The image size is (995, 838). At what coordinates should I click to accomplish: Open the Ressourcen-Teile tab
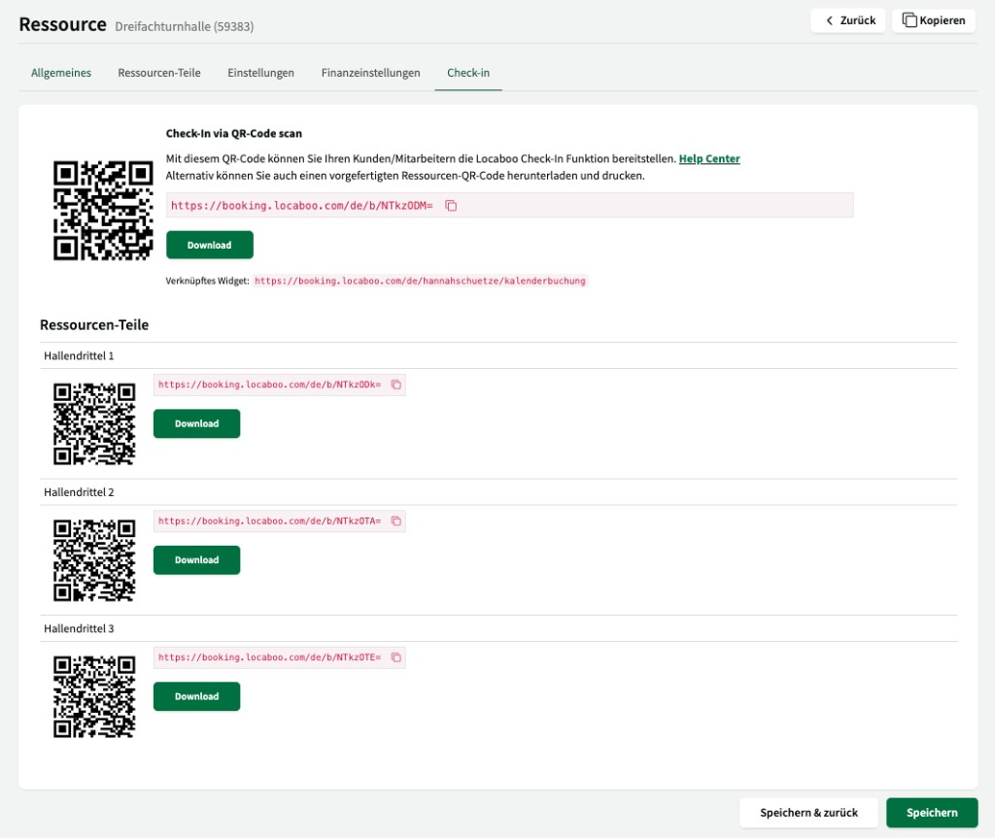[158, 72]
